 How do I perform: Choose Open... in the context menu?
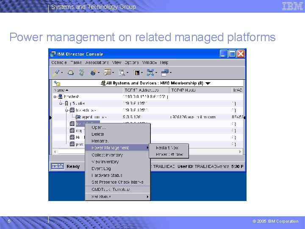click(x=118, y=127)
